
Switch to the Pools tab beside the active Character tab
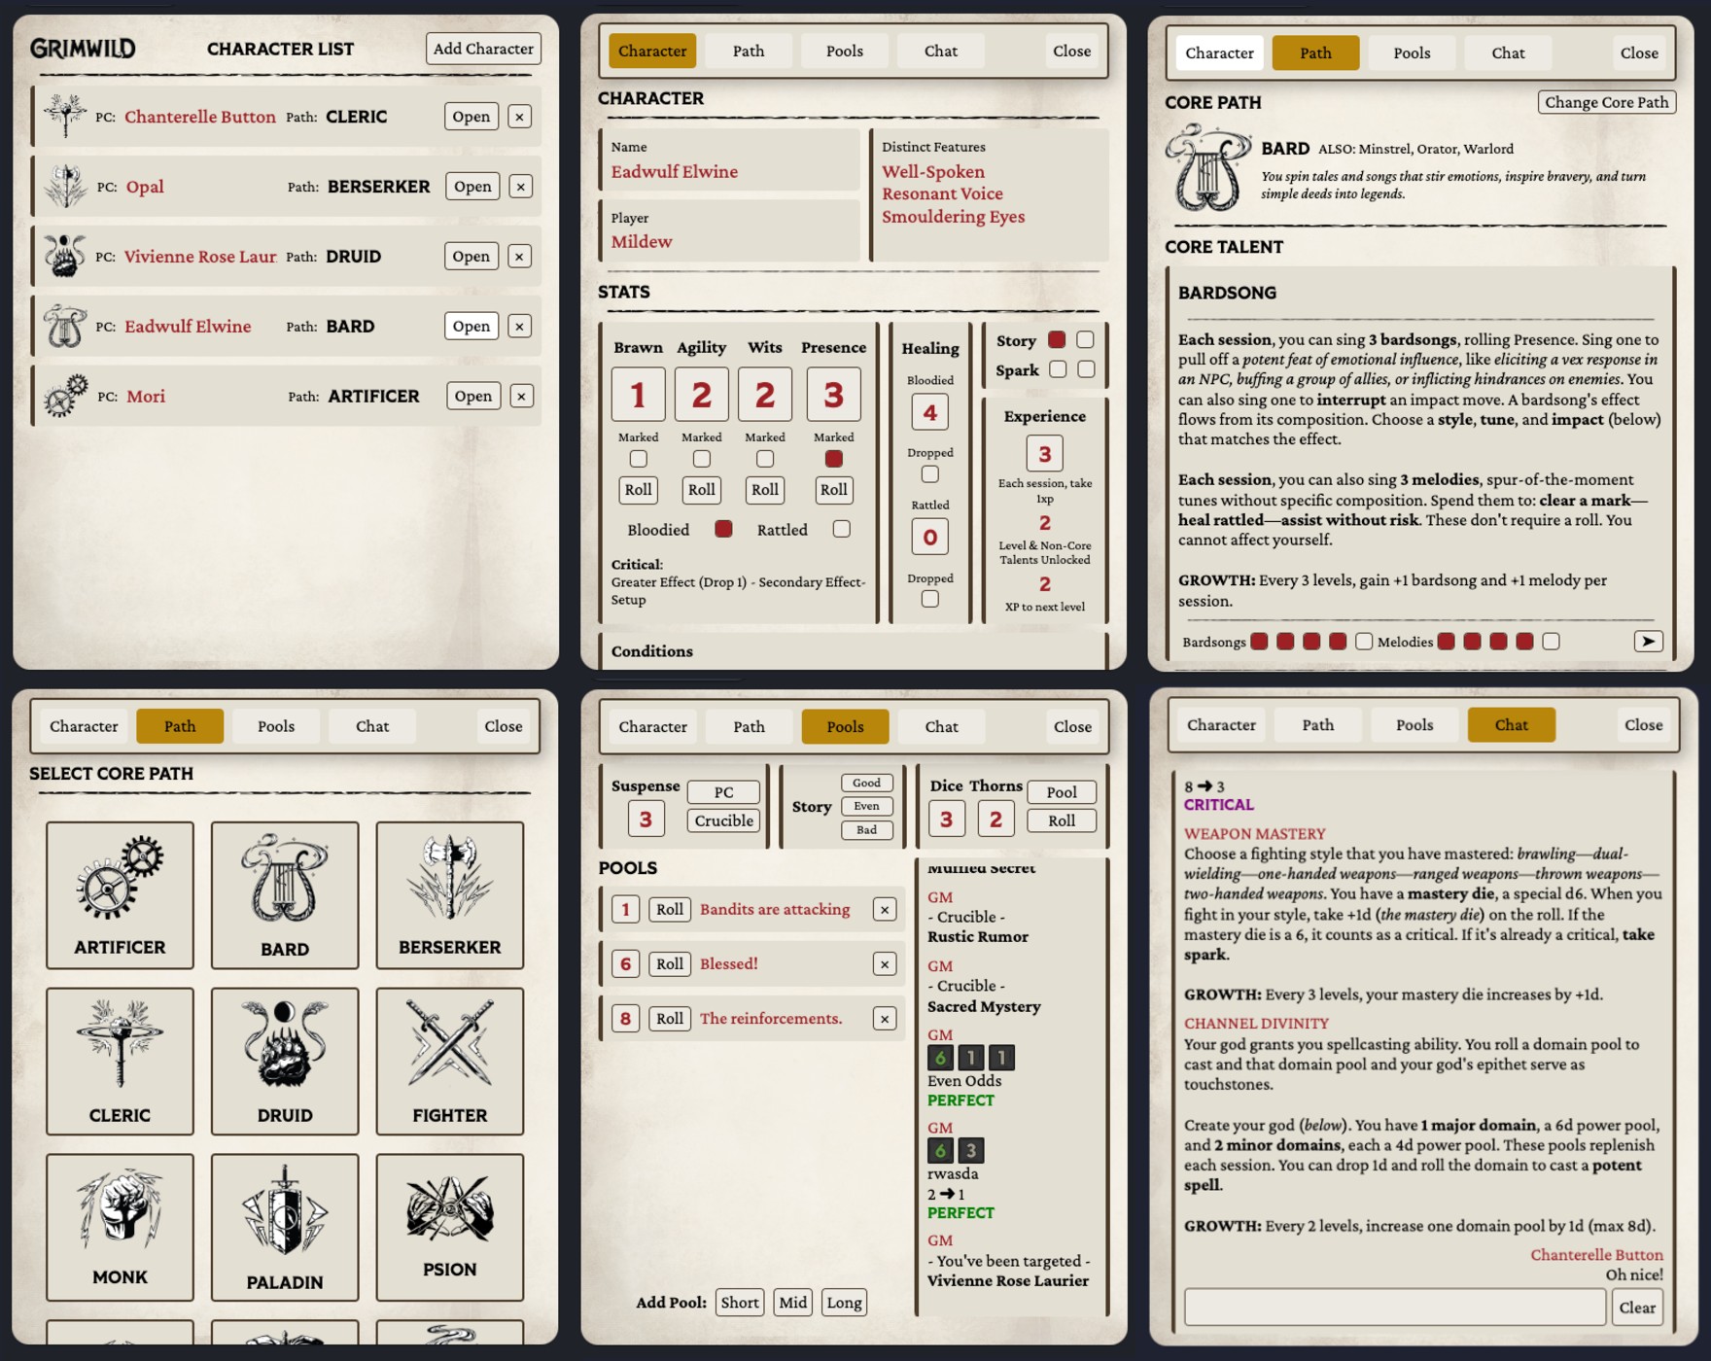[844, 51]
